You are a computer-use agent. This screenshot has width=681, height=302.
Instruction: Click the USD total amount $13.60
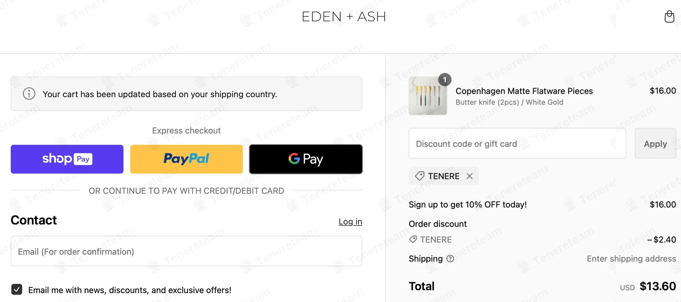(x=658, y=286)
